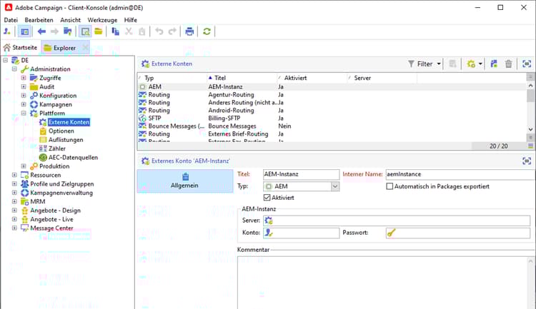
Task: Toggle the Aktiviert checkbox
Action: coord(267,198)
